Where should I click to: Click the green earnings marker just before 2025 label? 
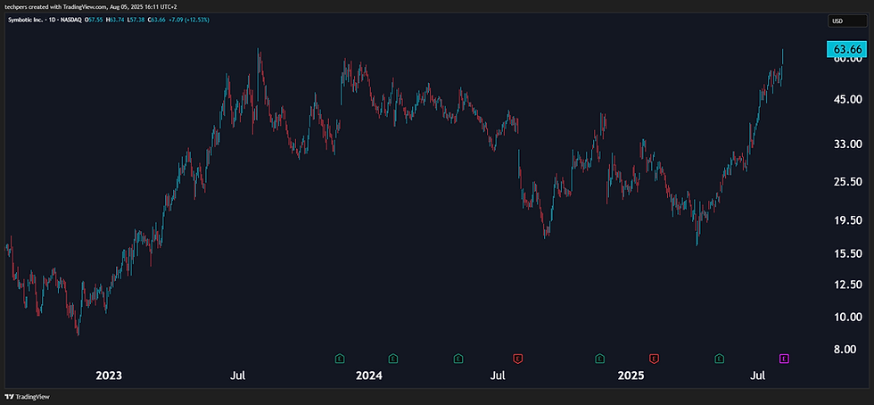(599, 358)
